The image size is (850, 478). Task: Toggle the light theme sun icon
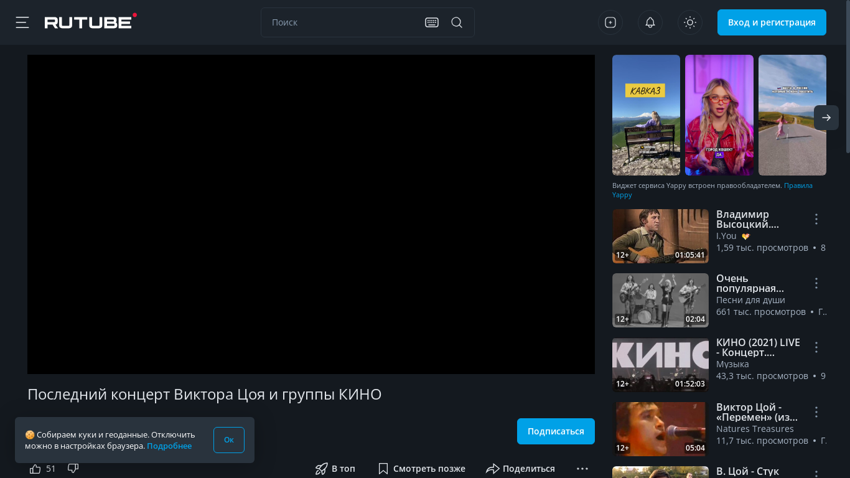(690, 22)
